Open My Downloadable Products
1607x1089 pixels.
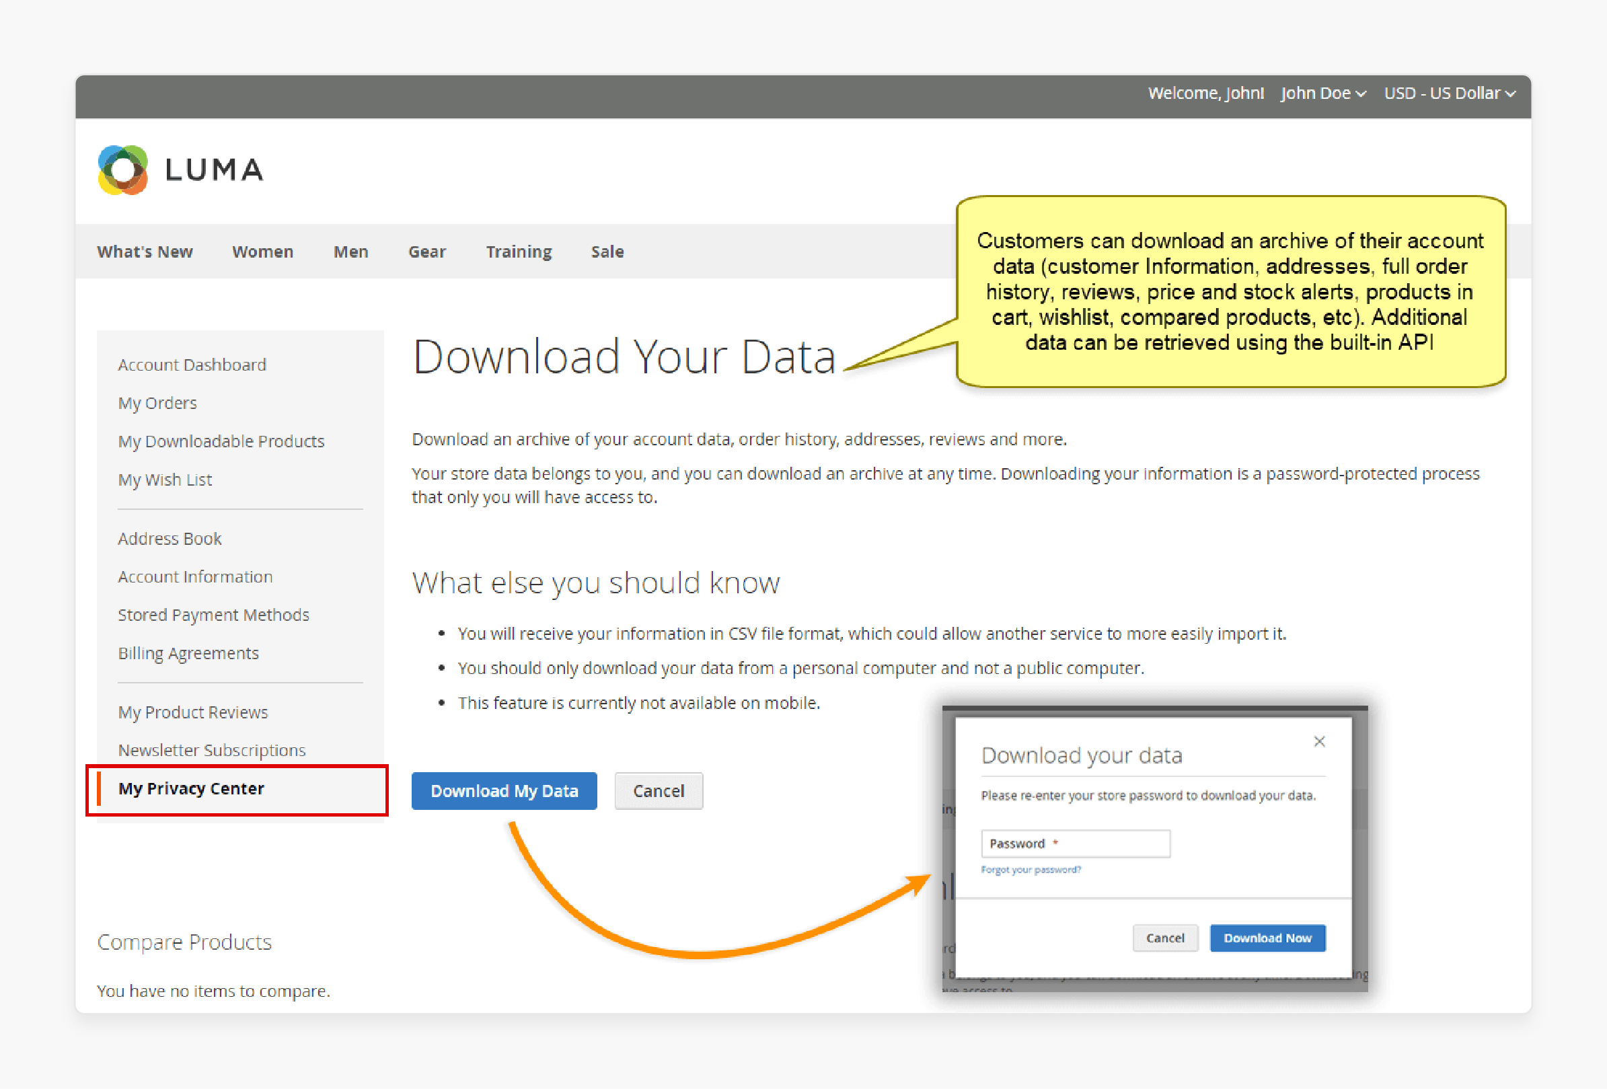tap(221, 441)
